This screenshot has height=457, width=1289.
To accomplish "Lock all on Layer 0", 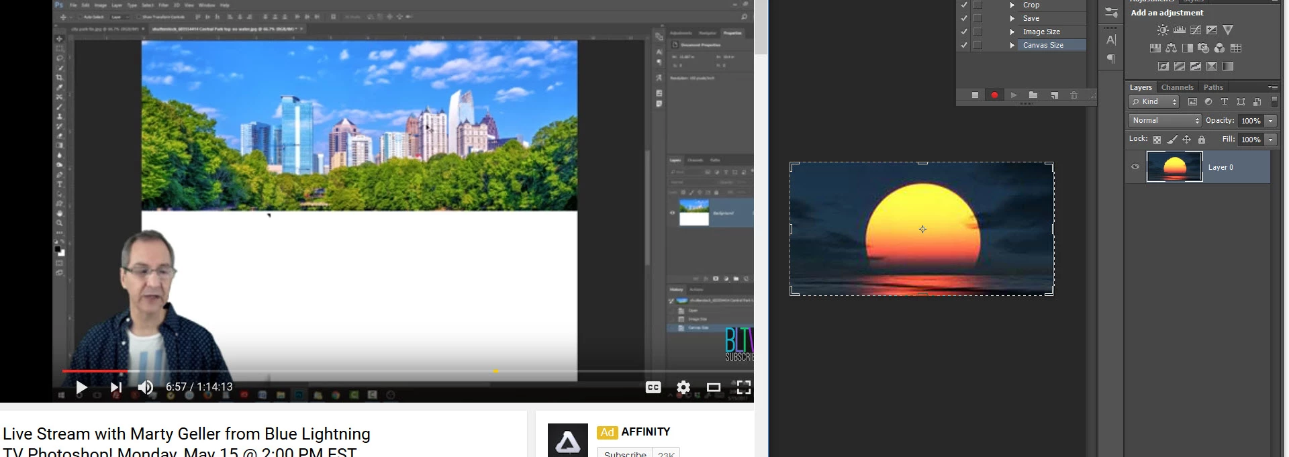I will (x=1202, y=140).
